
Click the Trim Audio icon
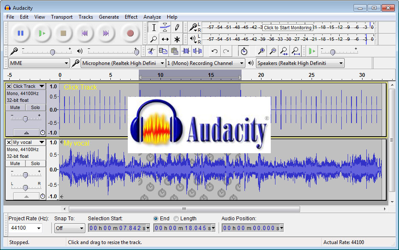[186, 51]
